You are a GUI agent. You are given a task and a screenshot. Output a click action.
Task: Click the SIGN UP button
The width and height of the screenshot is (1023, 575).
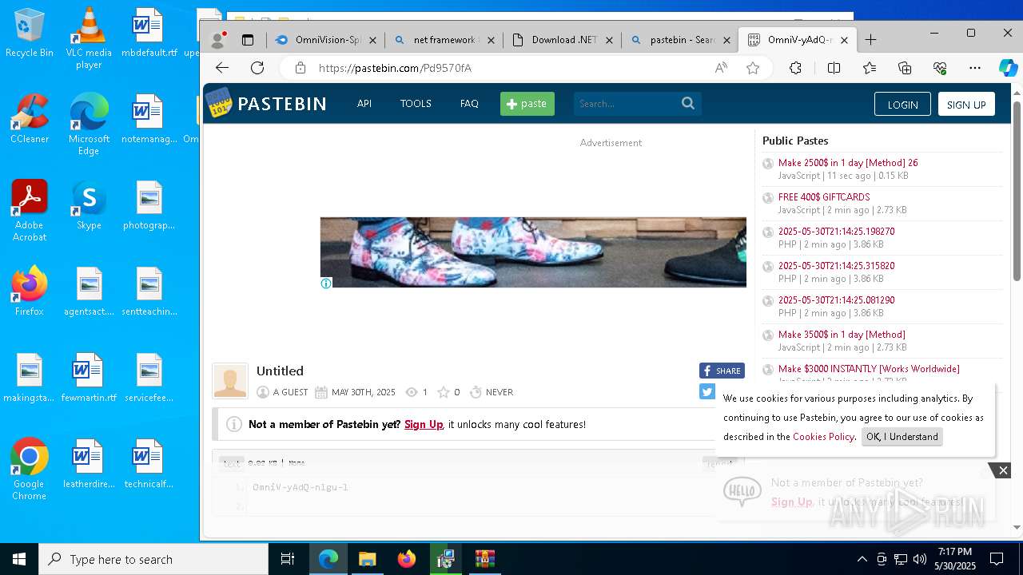[x=966, y=105]
